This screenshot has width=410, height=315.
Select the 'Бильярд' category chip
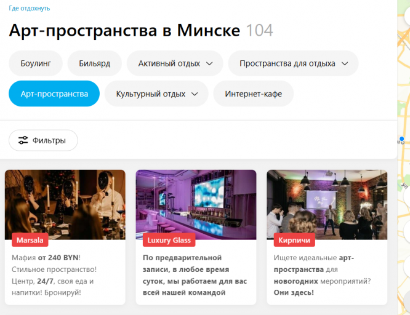[x=95, y=63]
